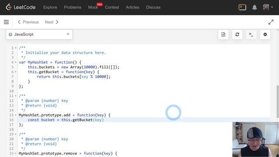This screenshot has height=157, width=279.
Task: Toggle fullscreen editor mode
Action: pos(271,22)
